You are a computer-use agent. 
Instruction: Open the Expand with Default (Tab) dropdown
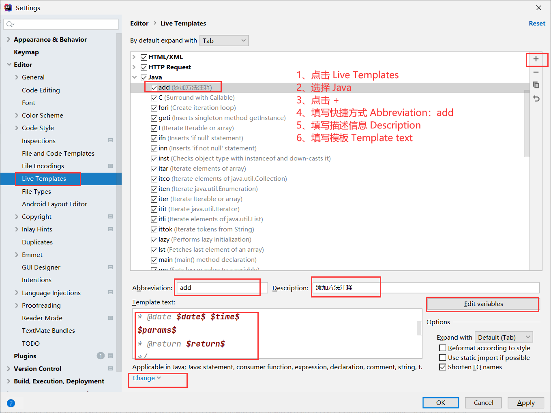point(504,337)
